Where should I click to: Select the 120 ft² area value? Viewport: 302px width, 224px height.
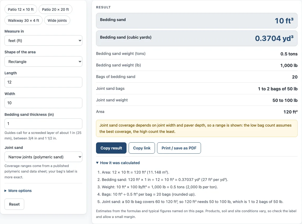point(290,112)
